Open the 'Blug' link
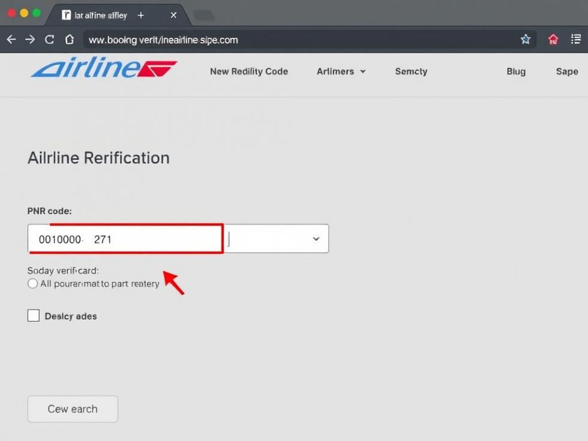 (516, 71)
